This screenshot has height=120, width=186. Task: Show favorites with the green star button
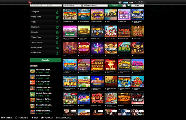129,5
